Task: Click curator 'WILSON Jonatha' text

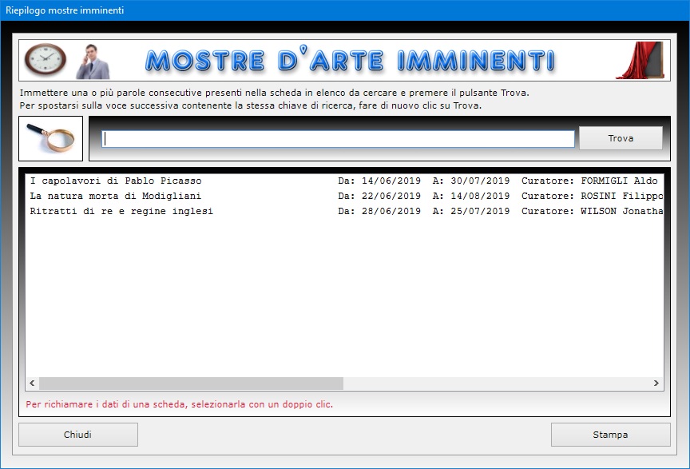Action: [622, 212]
